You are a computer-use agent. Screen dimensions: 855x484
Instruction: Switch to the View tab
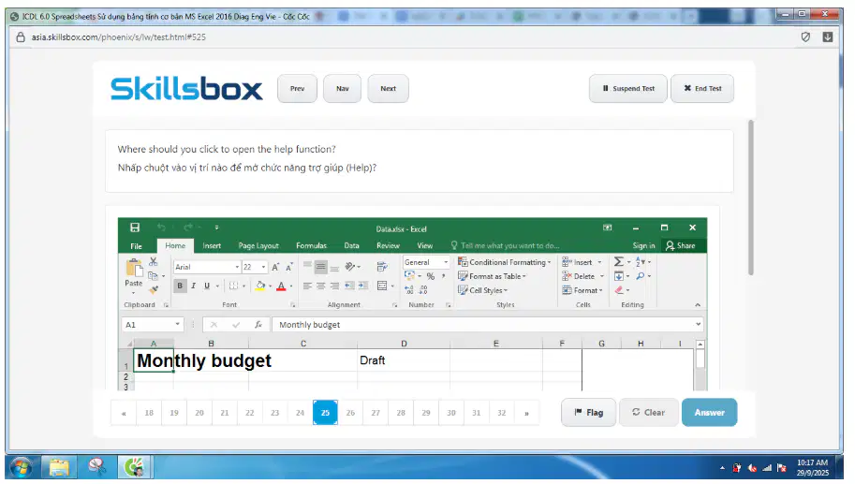pos(425,246)
